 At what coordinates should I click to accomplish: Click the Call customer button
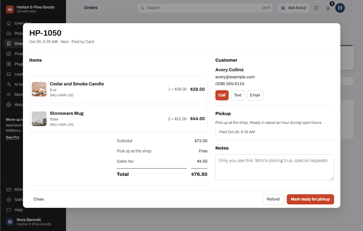coord(222,95)
